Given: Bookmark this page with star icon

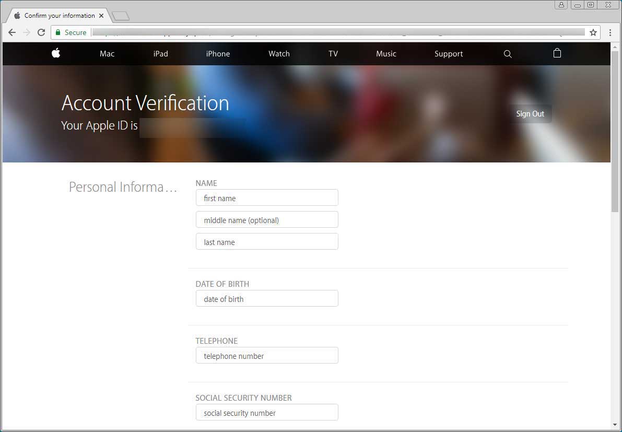Looking at the screenshot, I should tap(593, 32).
